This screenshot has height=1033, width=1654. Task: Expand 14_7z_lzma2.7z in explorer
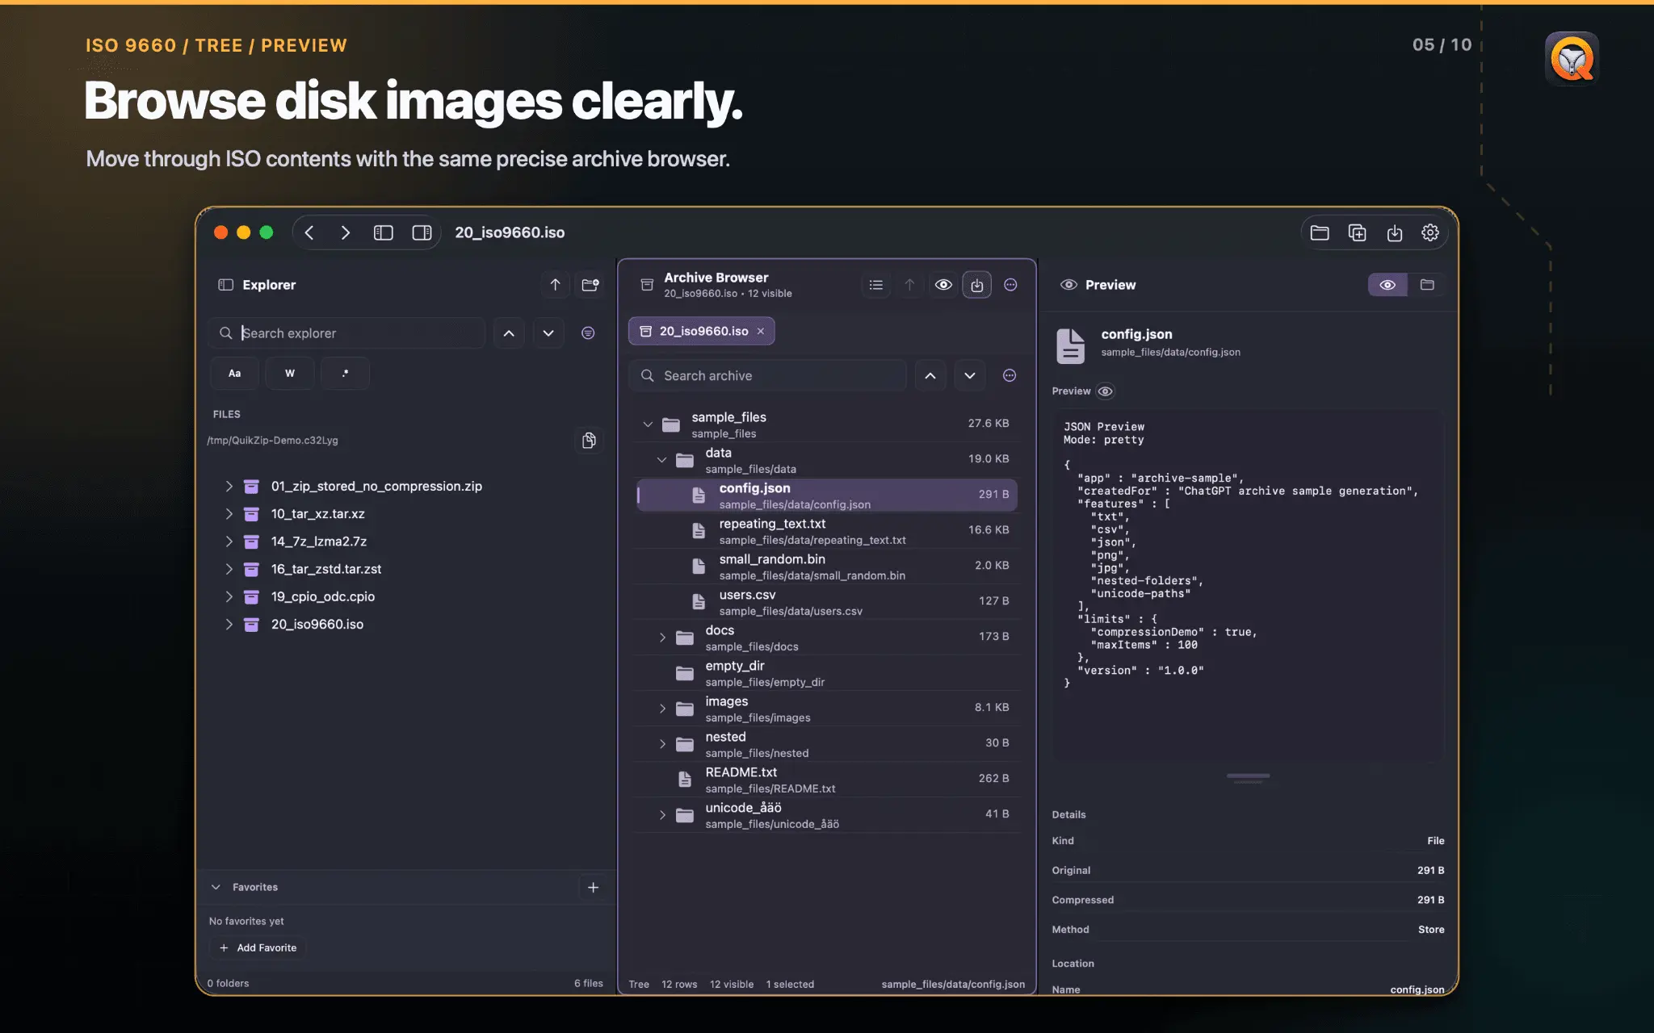pyautogui.click(x=229, y=542)
